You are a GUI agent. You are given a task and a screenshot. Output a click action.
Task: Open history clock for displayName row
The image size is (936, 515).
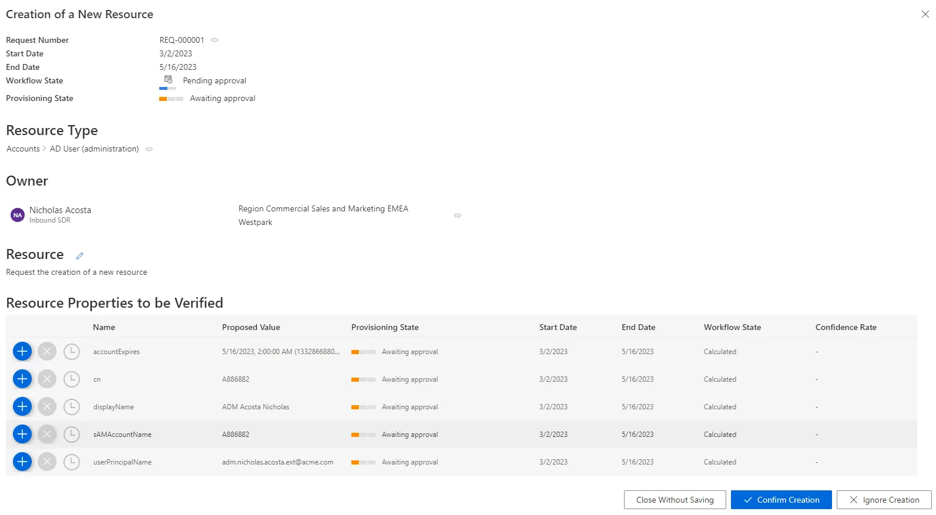click(x=72, y=406)
